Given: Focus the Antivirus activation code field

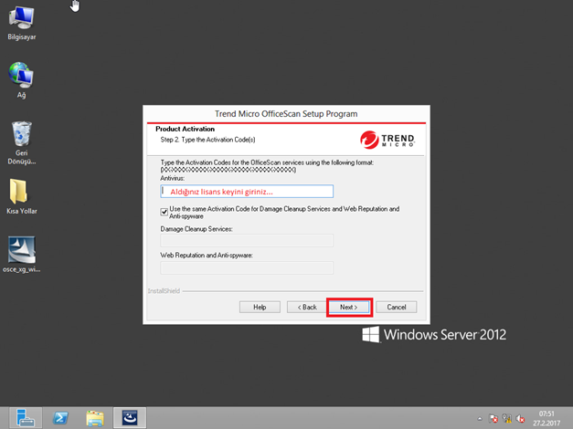Looking at the screenshot, I should coord(247,192).
